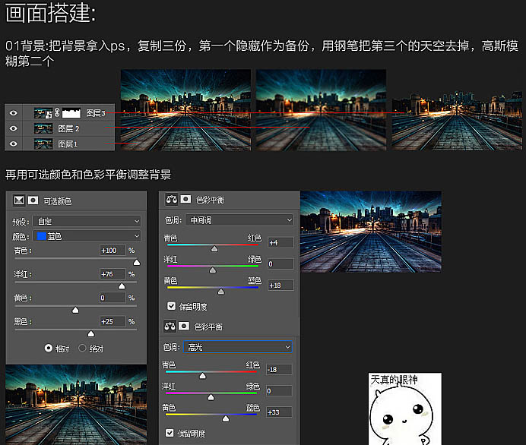The height and width of the screenshot is (445, 526).
Task: Click the -18 red value field
Action: tap(279, 370)
